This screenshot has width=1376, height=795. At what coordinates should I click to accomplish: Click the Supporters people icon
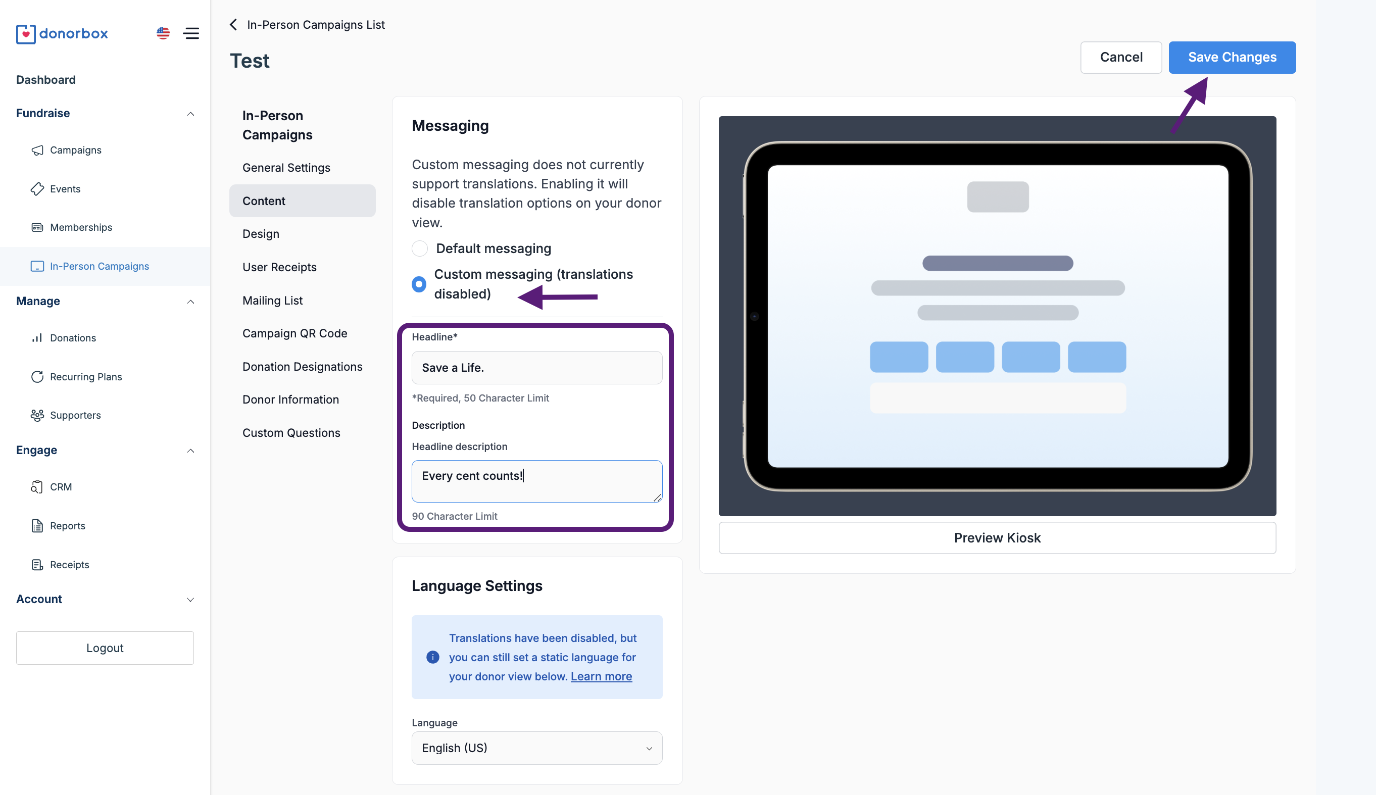(37, 416)
